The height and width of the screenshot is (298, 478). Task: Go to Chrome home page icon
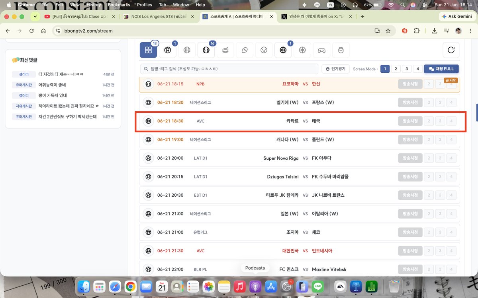click(x=43, y=31)
